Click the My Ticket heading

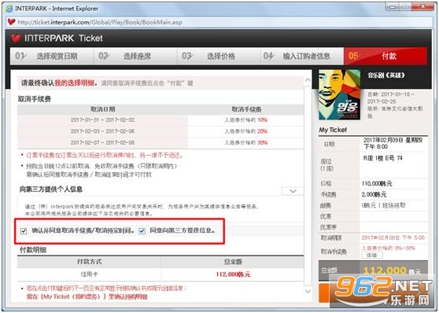click(x=333, y=130)
